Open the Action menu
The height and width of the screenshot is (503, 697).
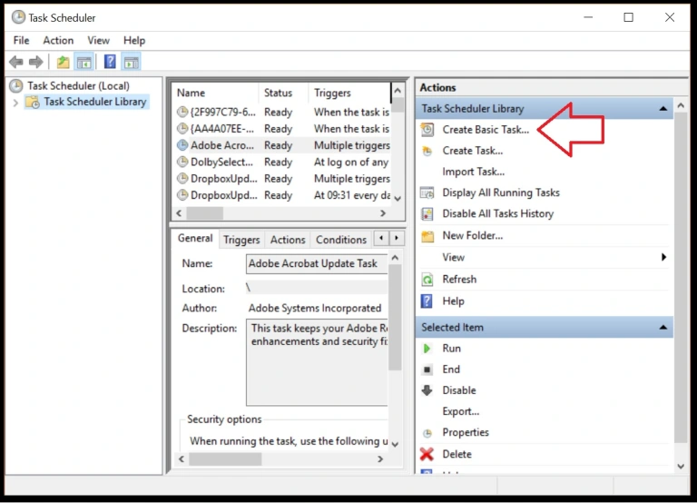[x=58, y=40]
